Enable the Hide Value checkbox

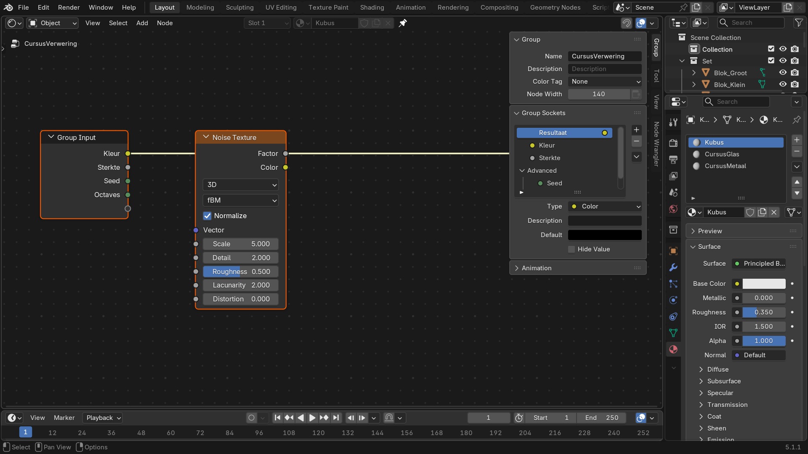(x=571, y=249)
